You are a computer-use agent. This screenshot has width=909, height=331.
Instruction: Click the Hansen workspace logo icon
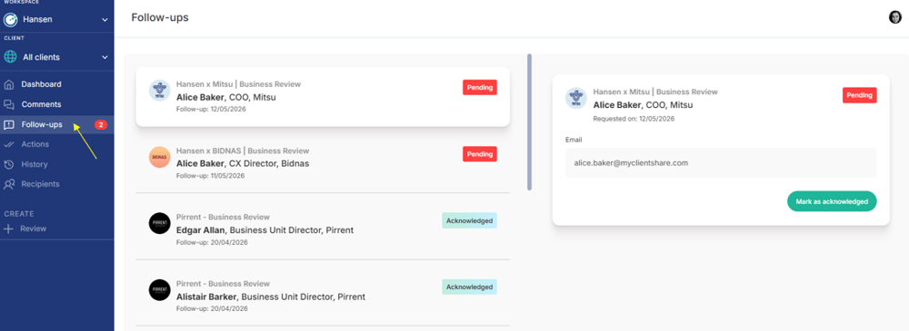[10, 20]
